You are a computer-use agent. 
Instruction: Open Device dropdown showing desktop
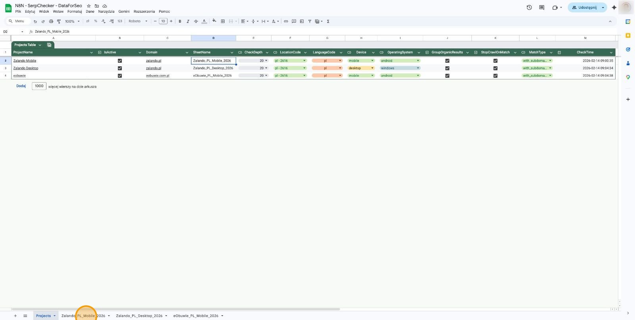click(x=361, y=68)
